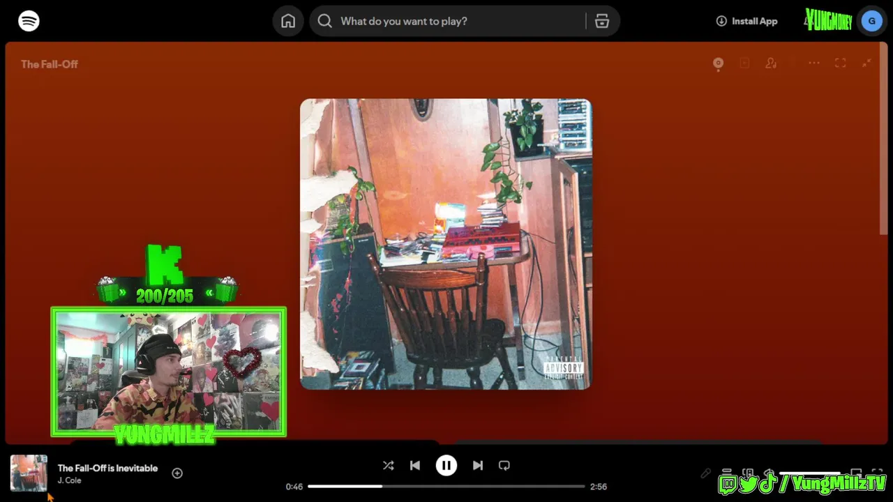Screen dimensions: 893x502
Task: Enter fullscreen with the corner-brackets icon
Action: (841, 63)
